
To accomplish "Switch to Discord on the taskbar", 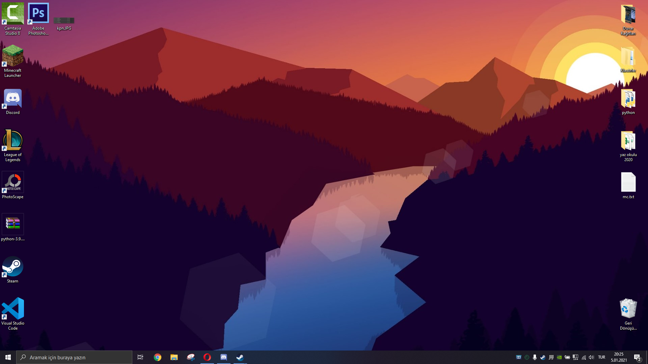I will click(224, 357).
